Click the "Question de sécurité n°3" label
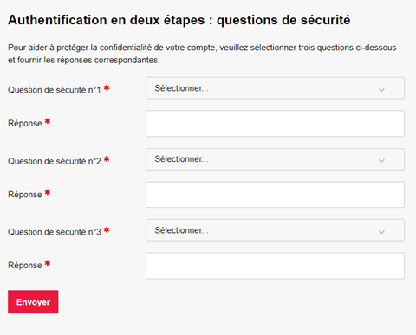 click(x=55, y=232)
